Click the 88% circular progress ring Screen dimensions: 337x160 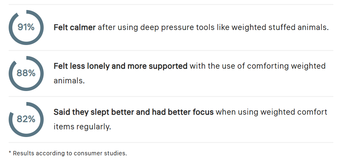(26, 73)
